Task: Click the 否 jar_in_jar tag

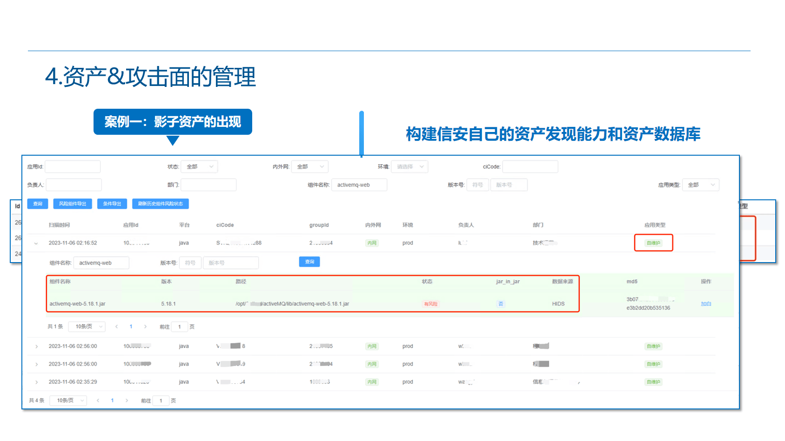Action: pos(501,303)
